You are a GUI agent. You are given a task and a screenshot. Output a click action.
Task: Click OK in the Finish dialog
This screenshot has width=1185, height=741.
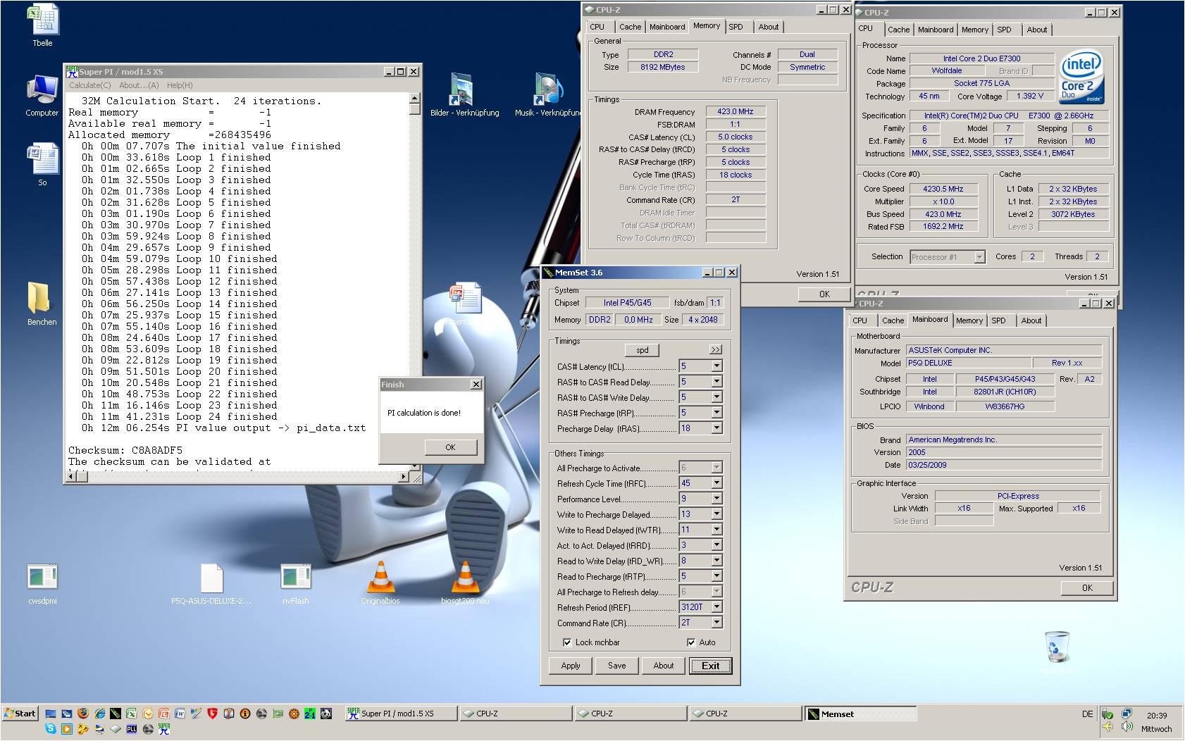pyautogui.click(x=451, y=447)
